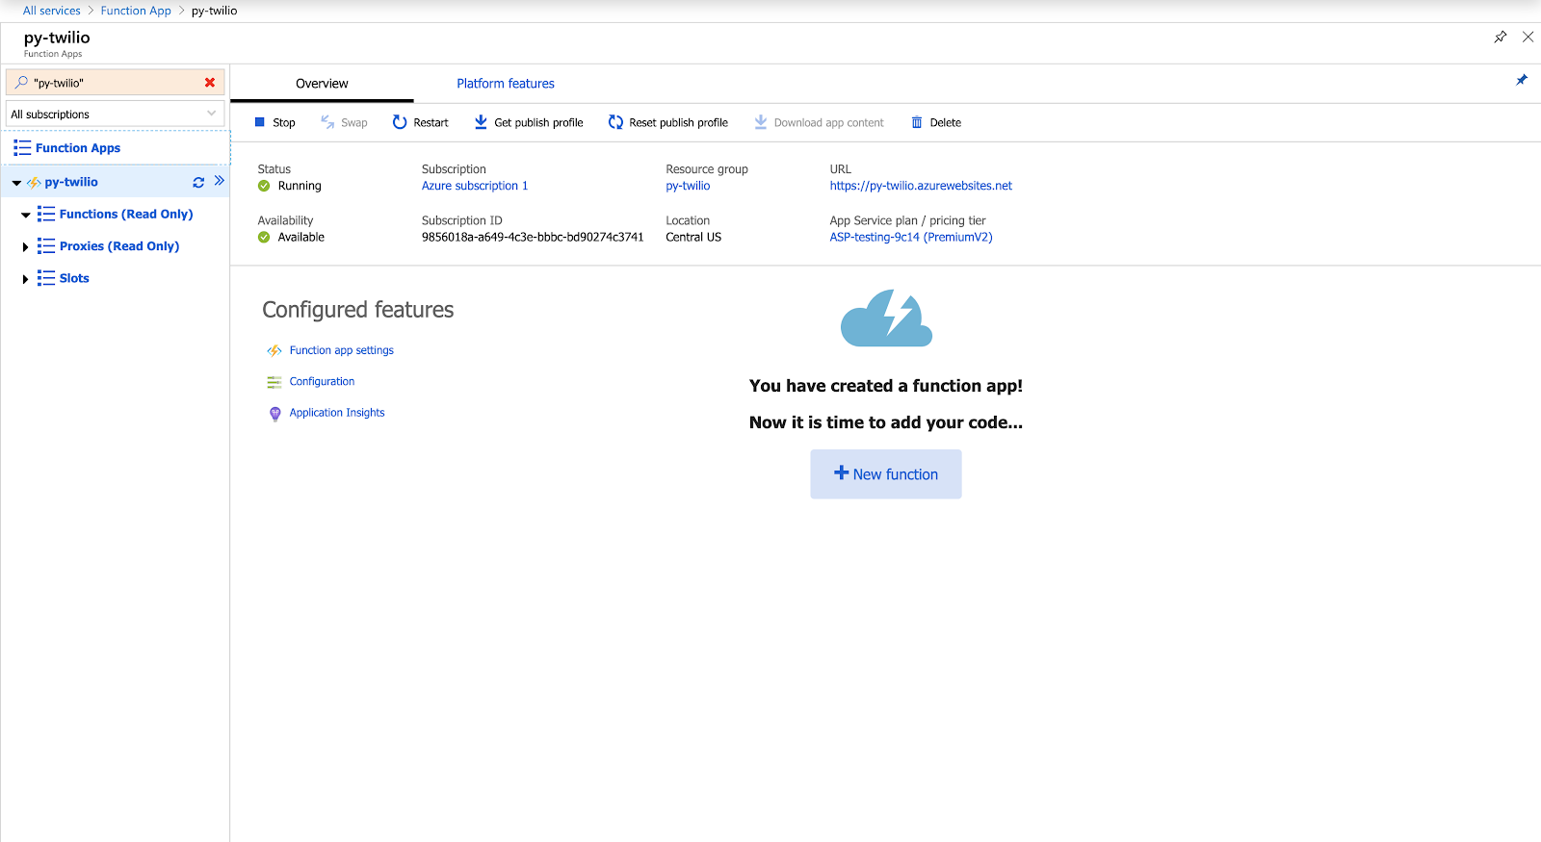The width and height of the screenshot is (1541, 842).
Task: Open py-twilio resource group link
Action: pyautogui.click(x=688, y=186)
